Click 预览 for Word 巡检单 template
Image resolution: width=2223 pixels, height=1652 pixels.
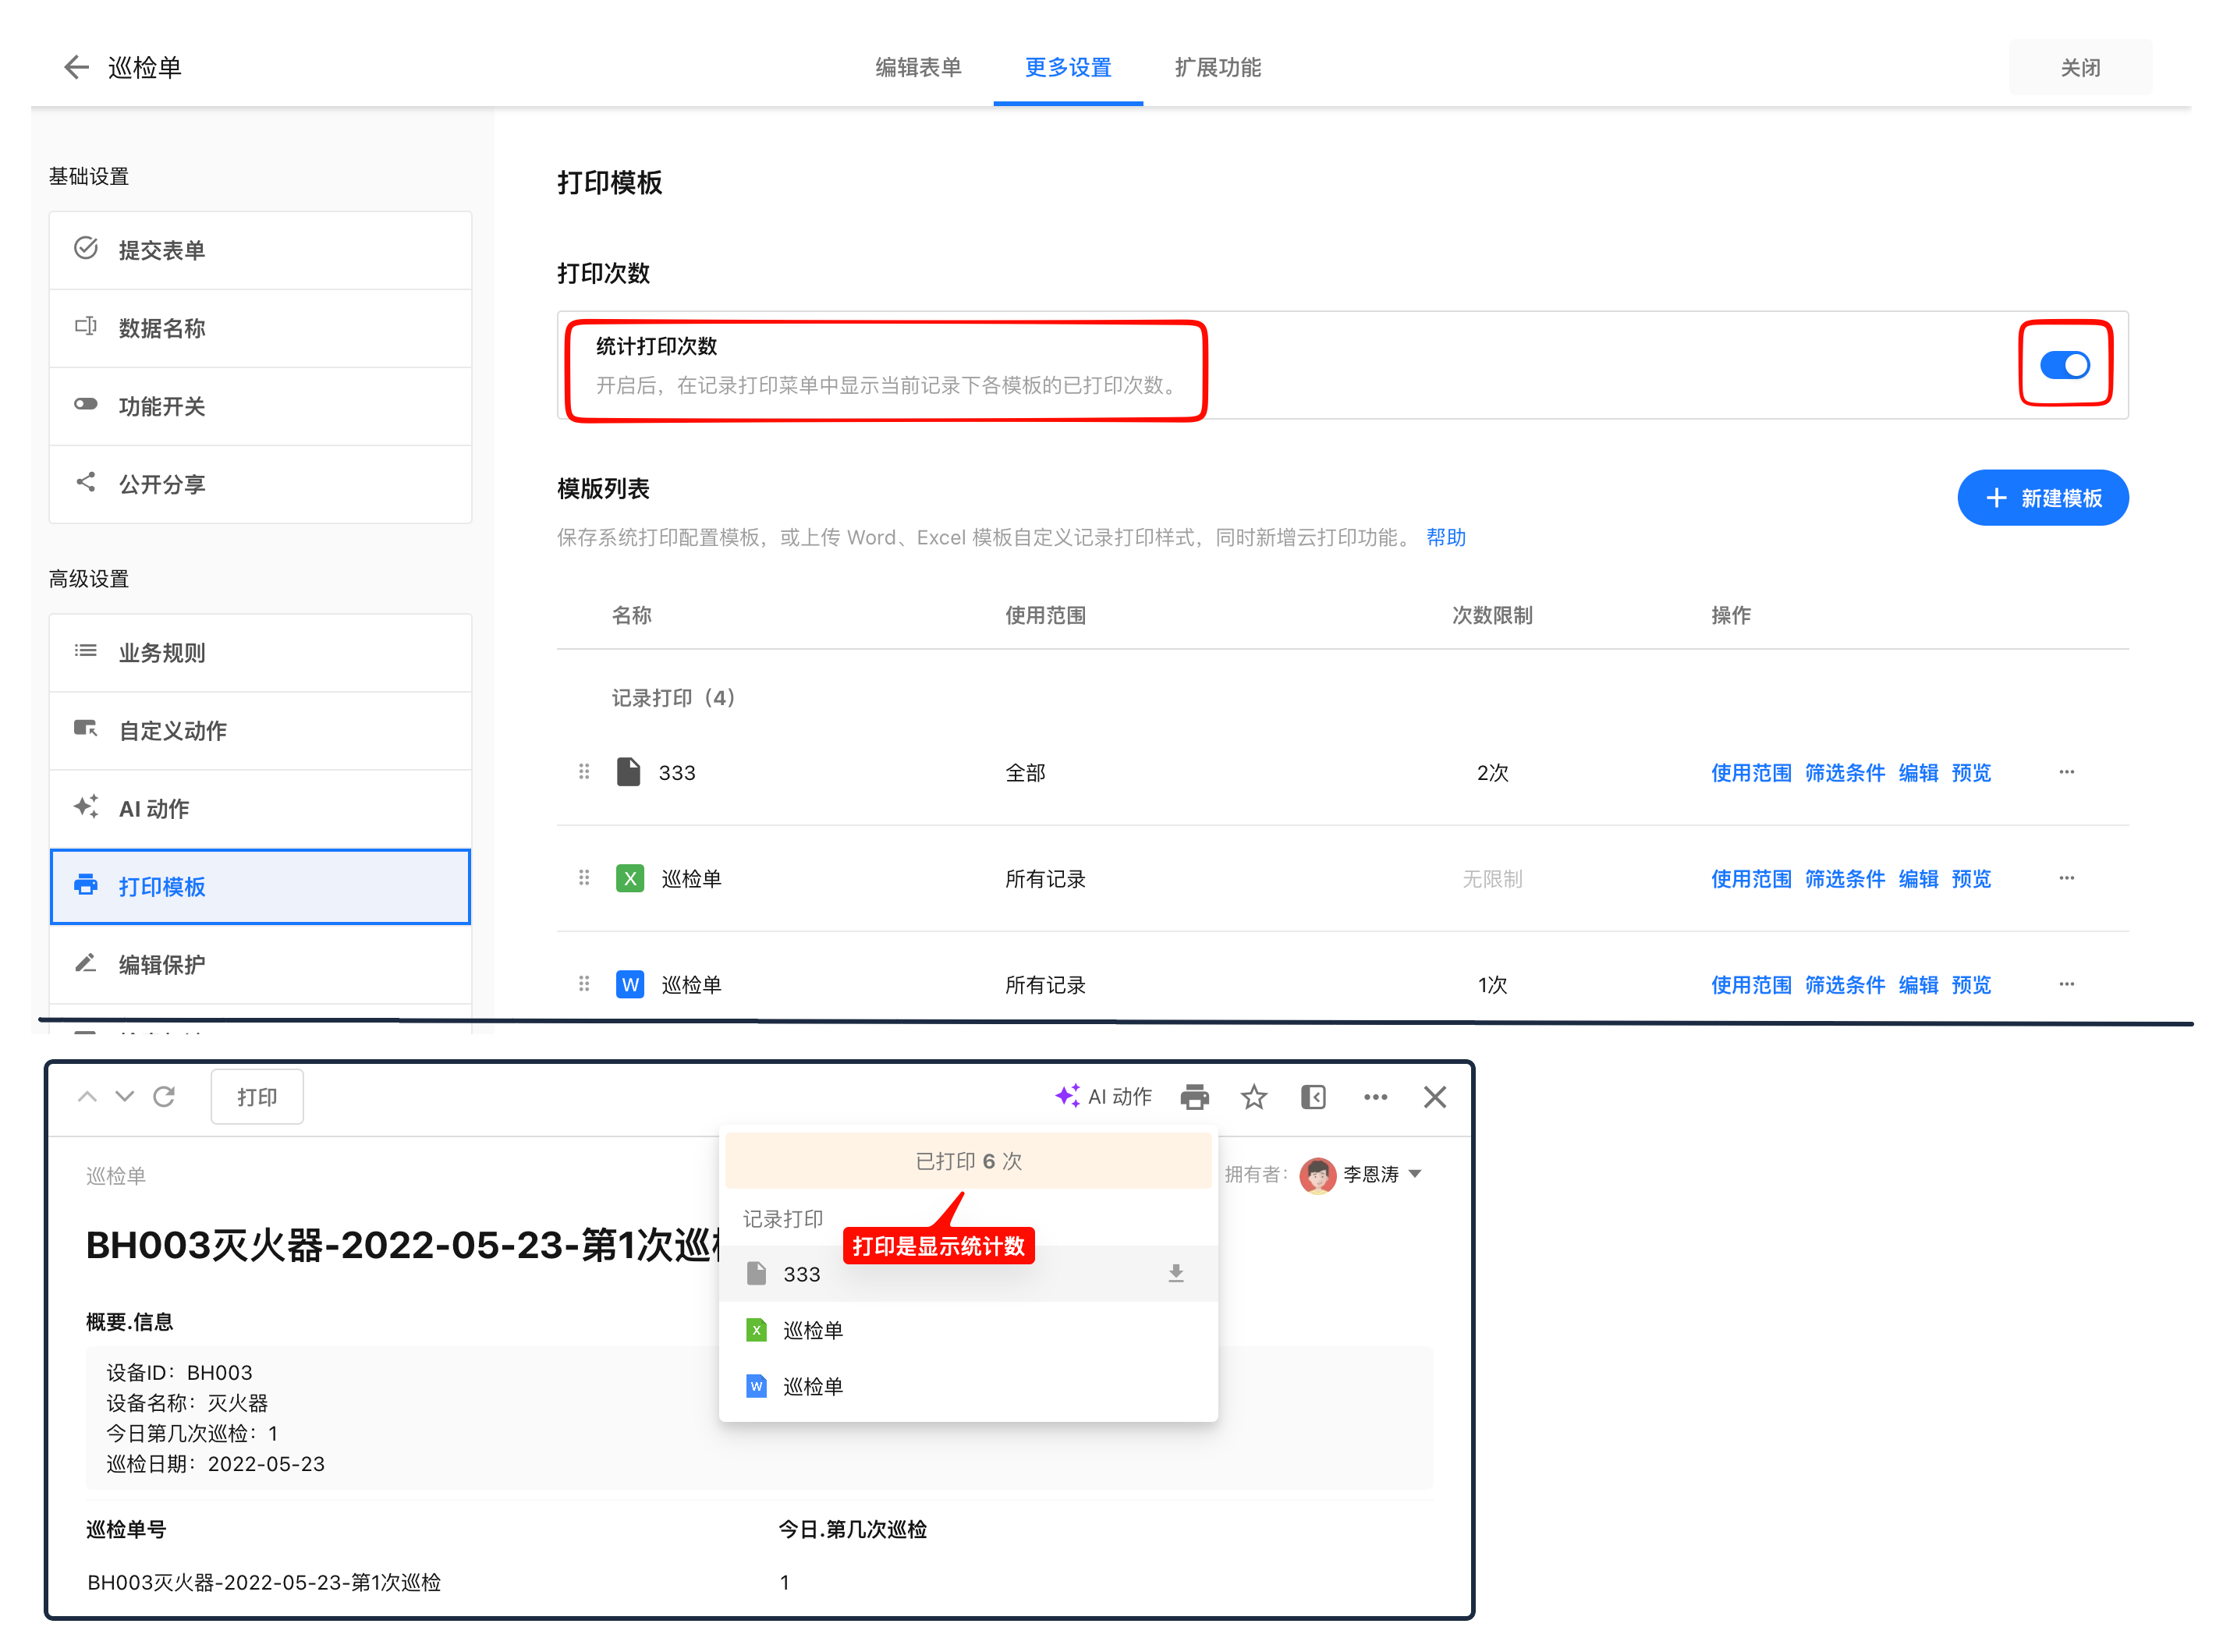coord(1971,985)
